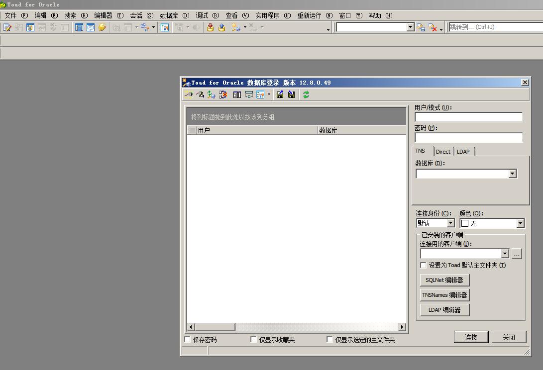
Task: Click the import connections disk icon
Action: click(x=291, y=94)
